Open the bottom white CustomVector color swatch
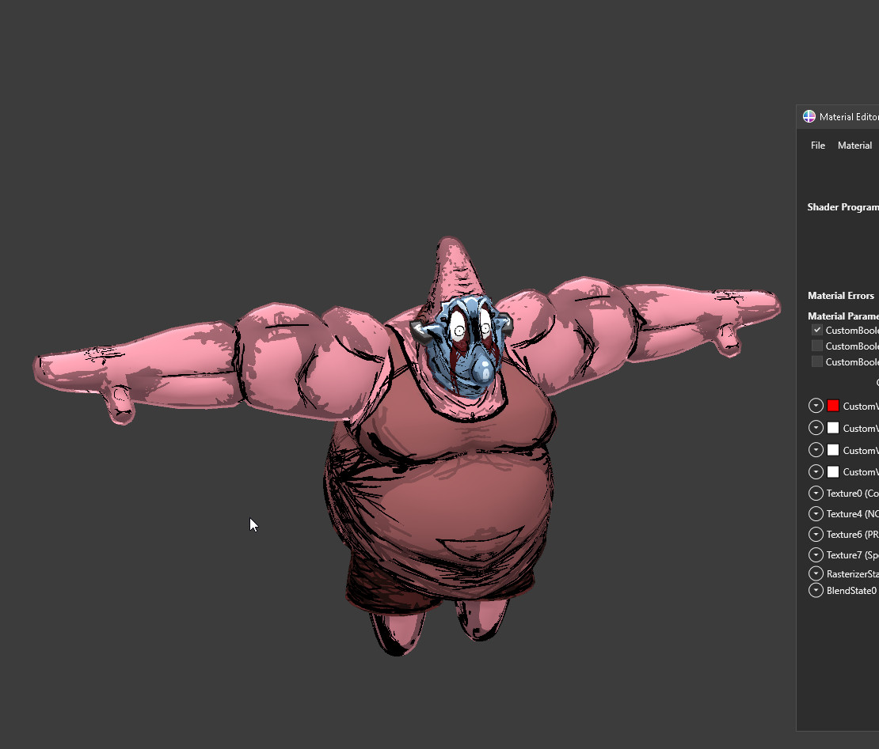The width and height of the screenshot is (879, 749). tap(833, 472)
